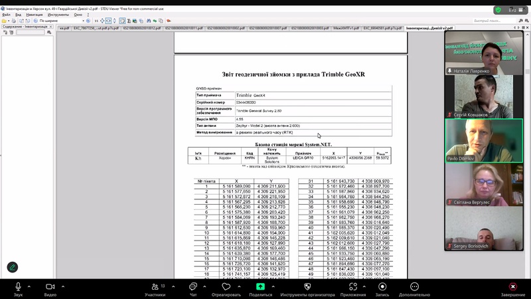Open the Участники participants panel
This screenshot has width=531, height=299.
click(155, 289)
